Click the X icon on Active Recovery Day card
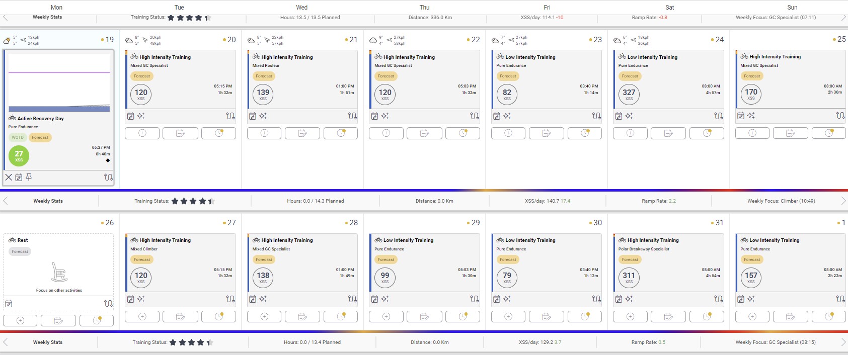The width and height of the screenshot is (848, 355). point(9,178)
